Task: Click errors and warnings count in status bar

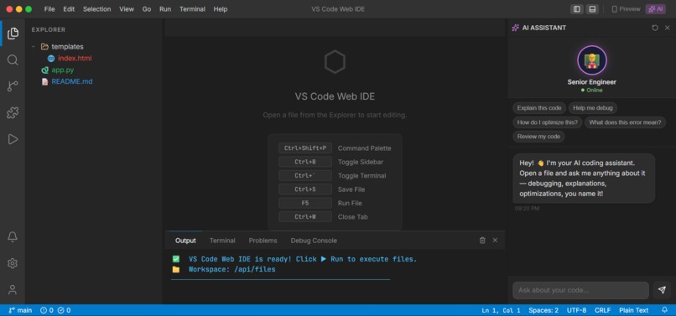Action: click(x=55, y=310)
